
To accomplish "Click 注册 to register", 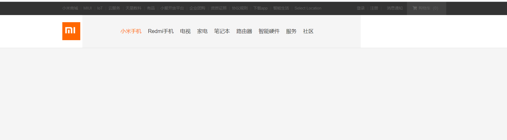I will tap(374, 8).
